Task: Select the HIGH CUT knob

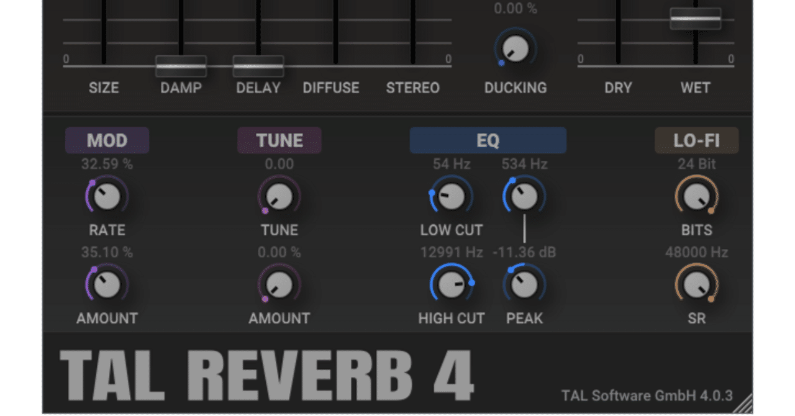Action: (452, 284)
